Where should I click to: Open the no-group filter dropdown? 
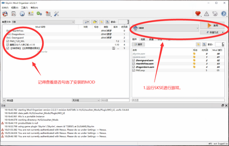point(86,100)
